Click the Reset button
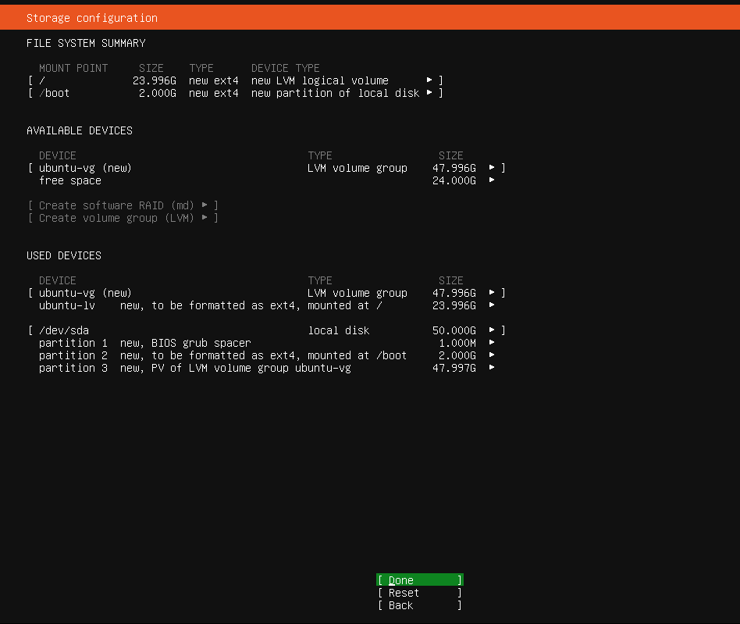Screen dimensions: 740x624 [419, 593]
